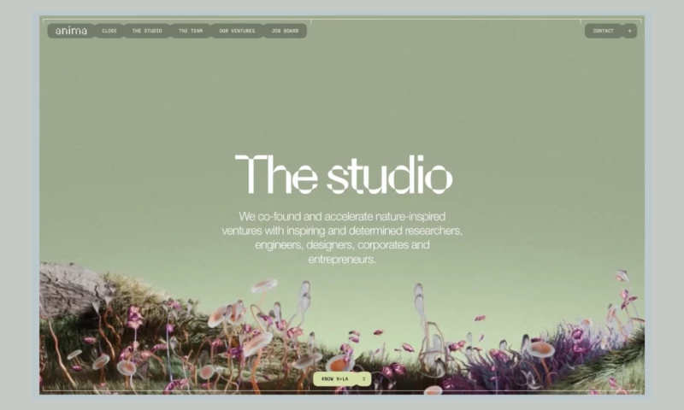Screen dimensions: 684x410
Task: Go to The Team page
Action: pos(191,31)
